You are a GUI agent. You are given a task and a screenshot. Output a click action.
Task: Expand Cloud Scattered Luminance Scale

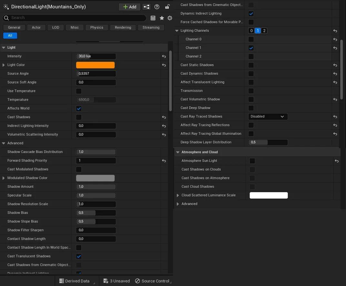pyautogui.click(x=178, y=195)
